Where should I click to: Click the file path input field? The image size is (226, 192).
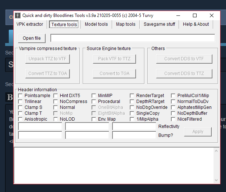[x=133, y=38]
